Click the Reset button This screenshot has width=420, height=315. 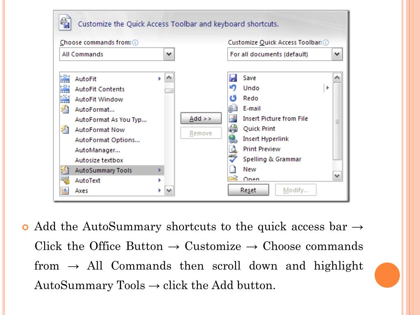pos(248,190)
